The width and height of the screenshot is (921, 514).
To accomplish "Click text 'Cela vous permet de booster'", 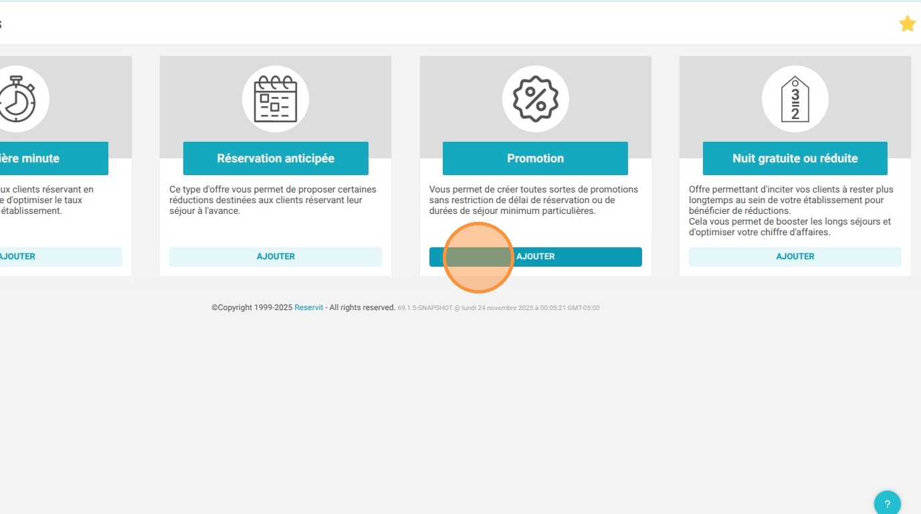I will (x=790, y=227).
